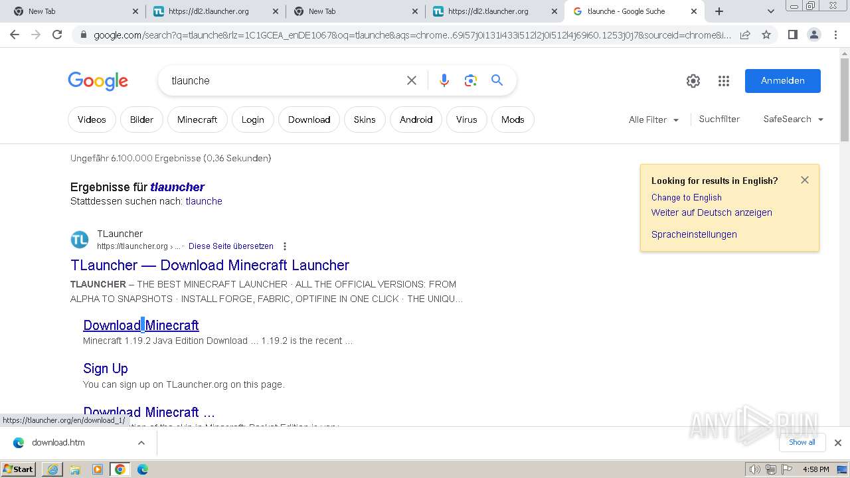Click the browser back arrow

pyautogui.click(x=15, y=35)
